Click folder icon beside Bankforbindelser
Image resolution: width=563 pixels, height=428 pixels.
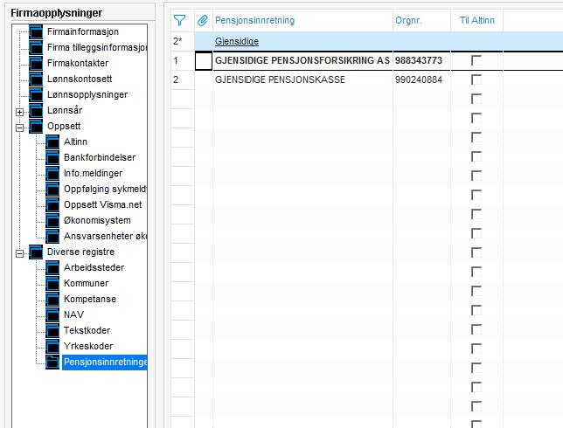tap(52, 158)
